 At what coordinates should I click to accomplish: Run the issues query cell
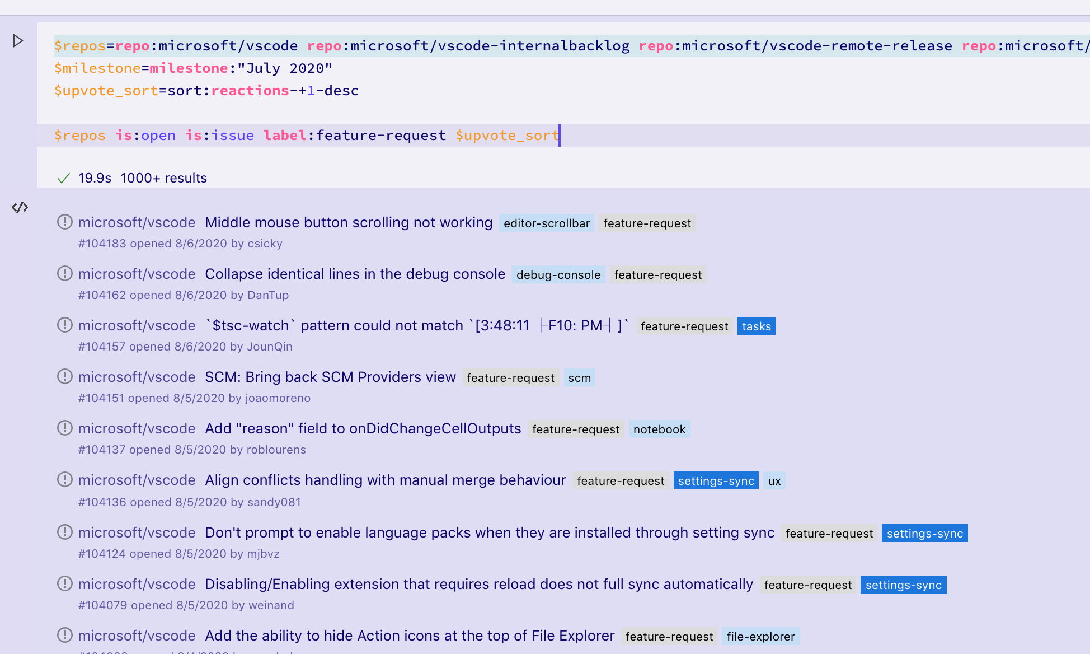click(18, 41)
